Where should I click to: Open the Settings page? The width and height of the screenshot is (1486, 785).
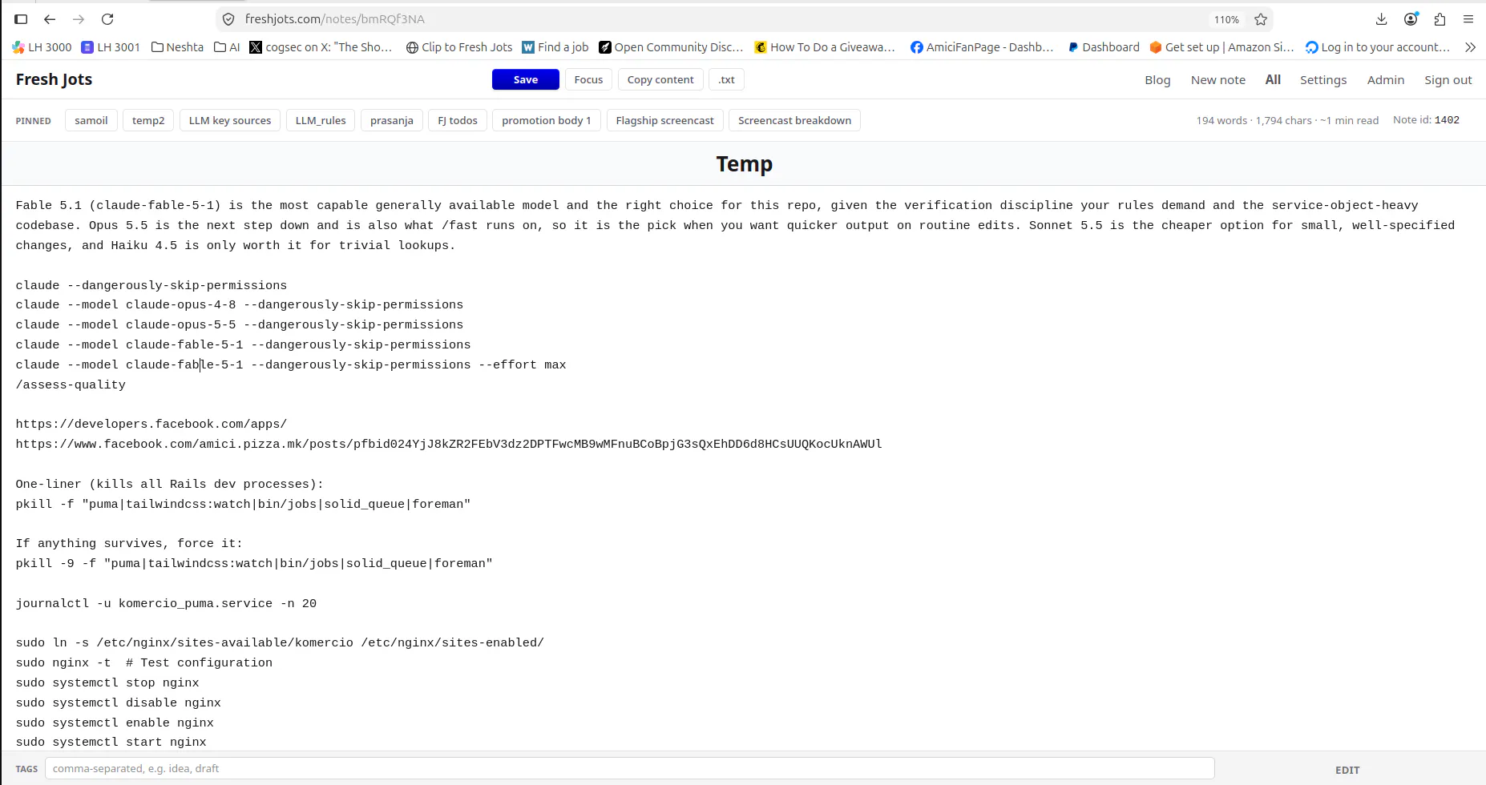pos(1323,80)
